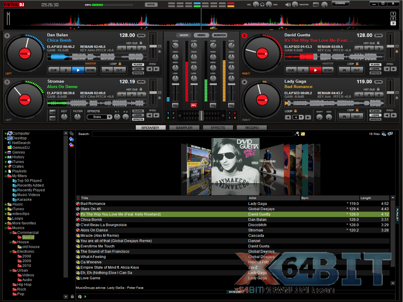Viewport: 403px width, 302px height.
Task: Hit the CUE button on deck 1
Action: pos(54,70)
